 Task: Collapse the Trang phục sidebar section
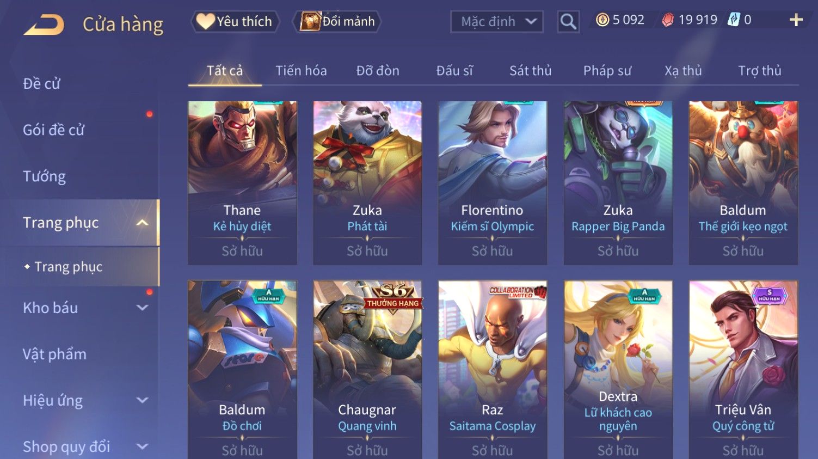(x=142, y=223)
